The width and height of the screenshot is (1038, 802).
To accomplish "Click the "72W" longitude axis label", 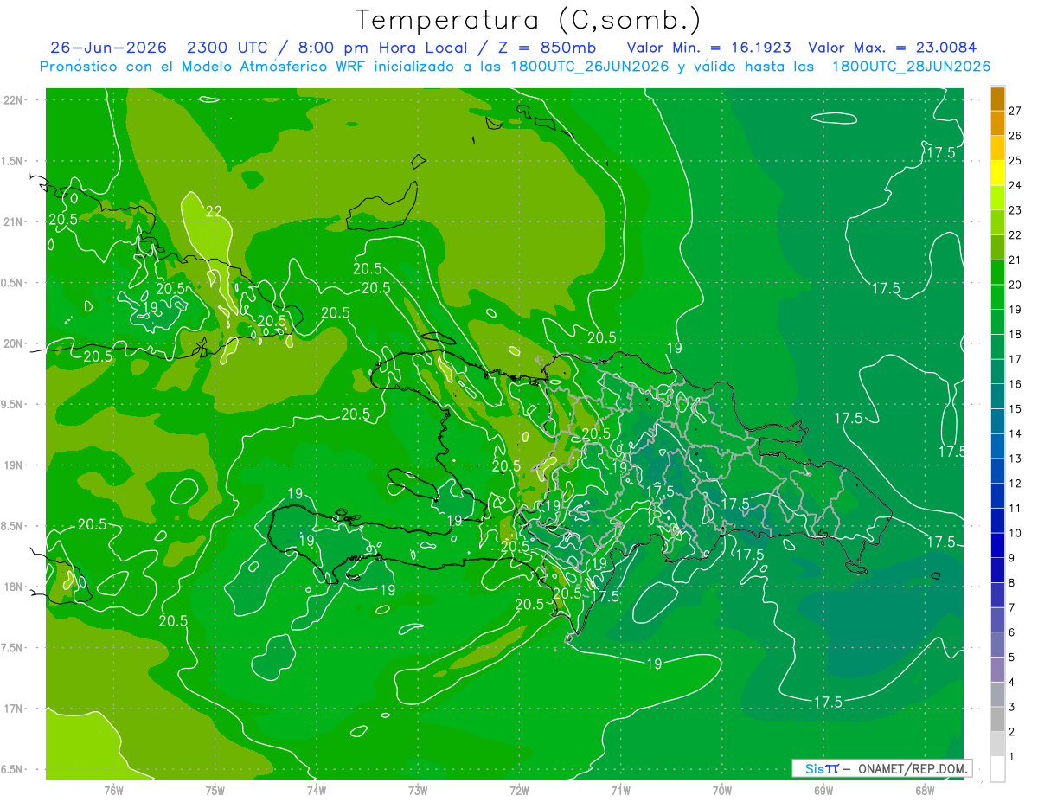I will (519, 791).
